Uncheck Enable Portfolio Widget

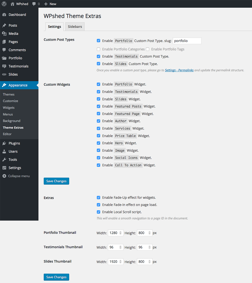click(x=99, y=84)
